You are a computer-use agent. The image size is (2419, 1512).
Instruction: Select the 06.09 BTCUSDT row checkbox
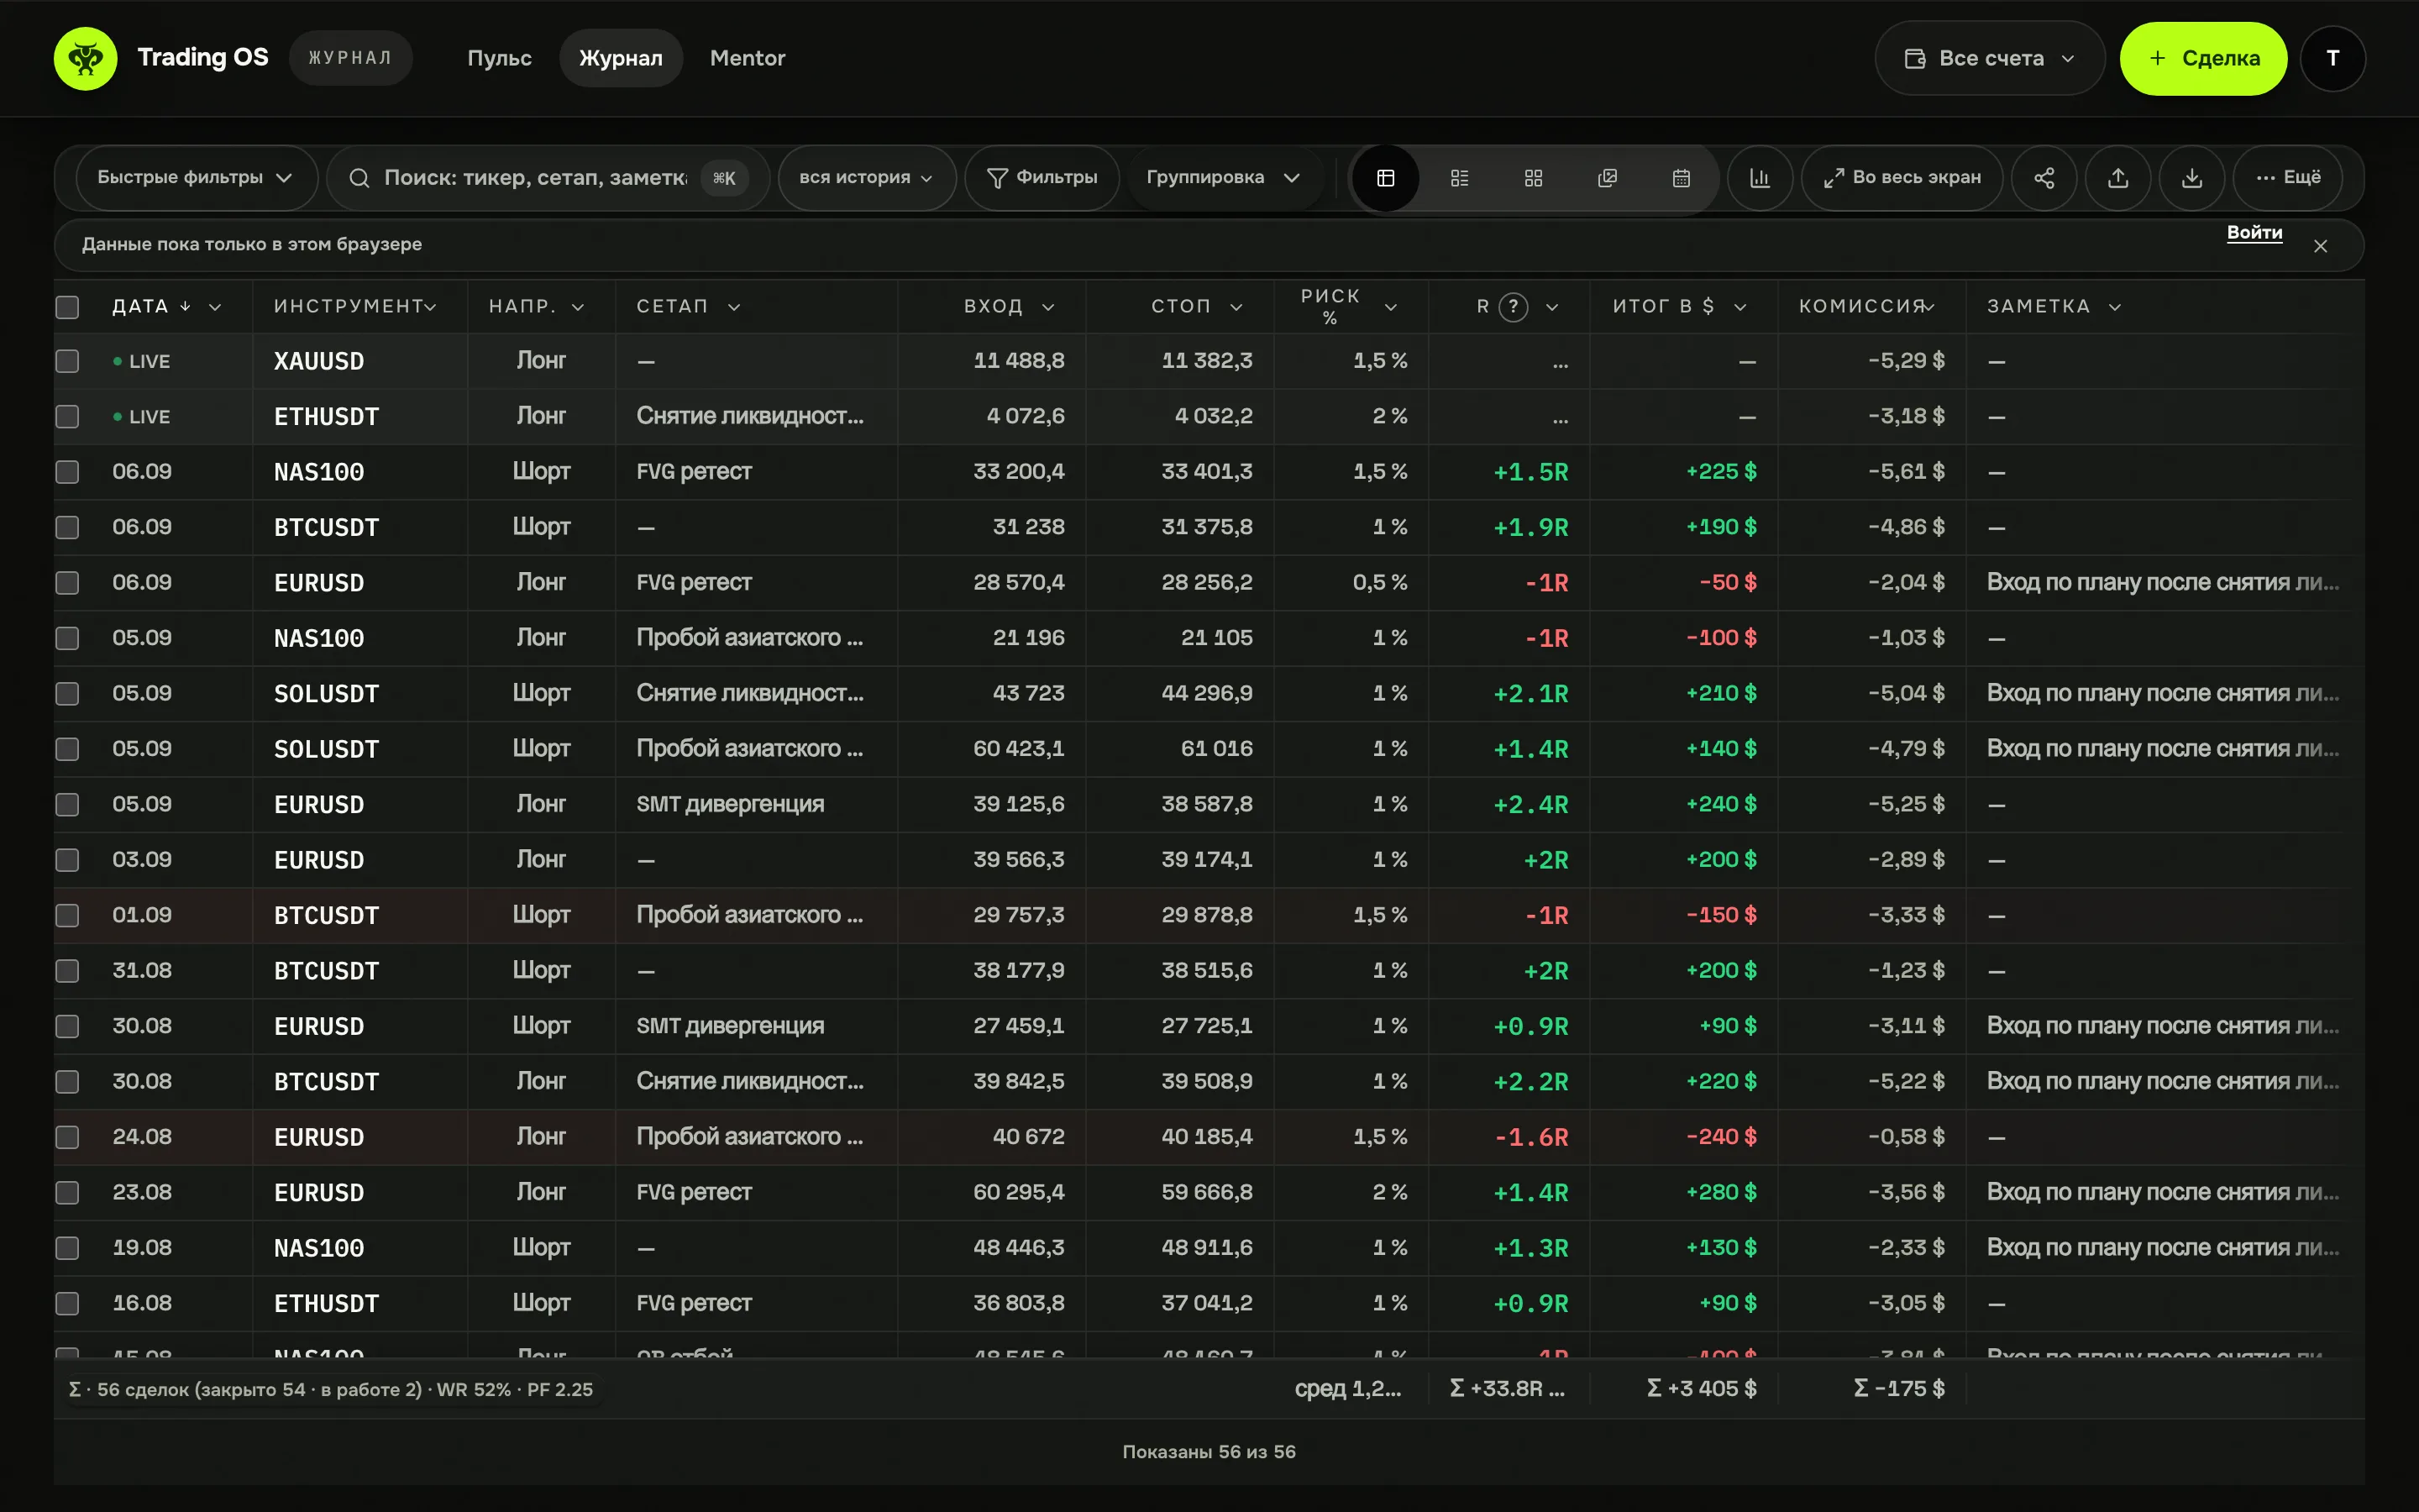coord(67,527)
